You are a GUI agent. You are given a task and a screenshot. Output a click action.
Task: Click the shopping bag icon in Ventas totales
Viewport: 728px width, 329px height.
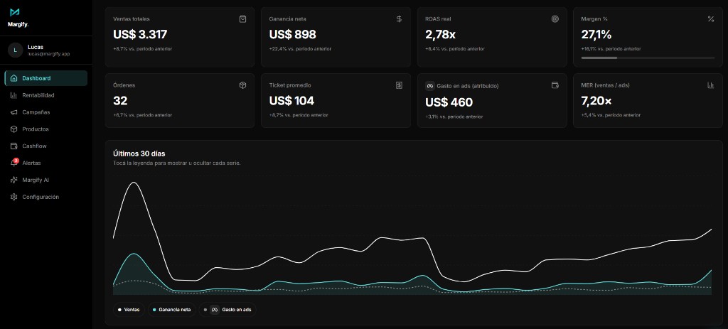click(242, 19)
